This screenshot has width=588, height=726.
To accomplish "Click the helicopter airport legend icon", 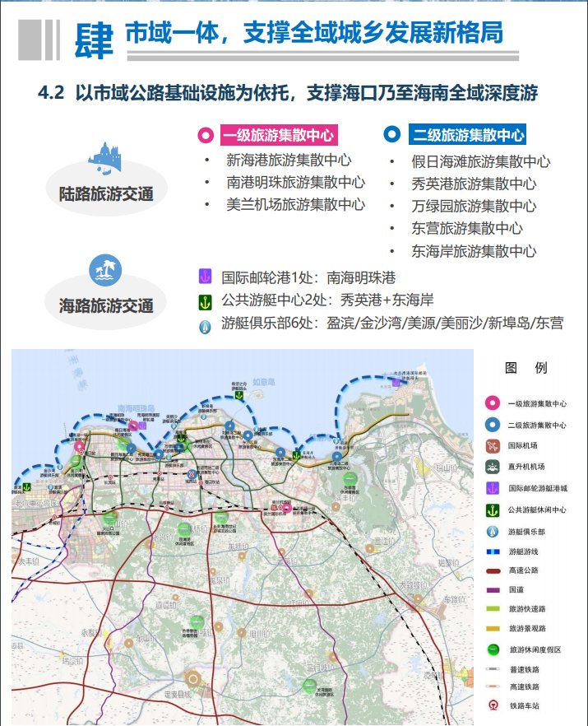I will point(493,468).
